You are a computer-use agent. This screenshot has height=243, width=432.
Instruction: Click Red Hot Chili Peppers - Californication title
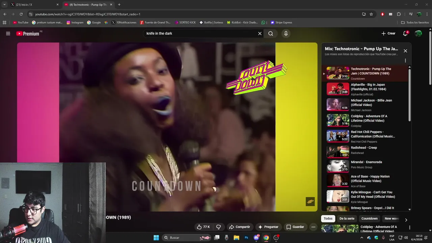373,134
